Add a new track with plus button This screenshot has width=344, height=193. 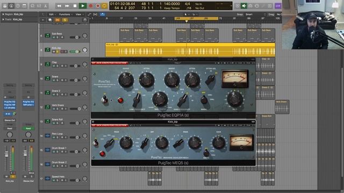[43, 20]
